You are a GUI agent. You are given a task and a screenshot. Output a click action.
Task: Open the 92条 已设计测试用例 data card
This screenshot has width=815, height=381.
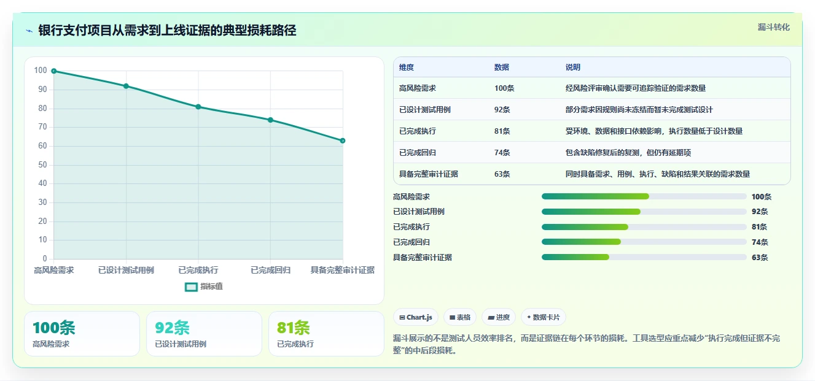(x=204, y=334)
